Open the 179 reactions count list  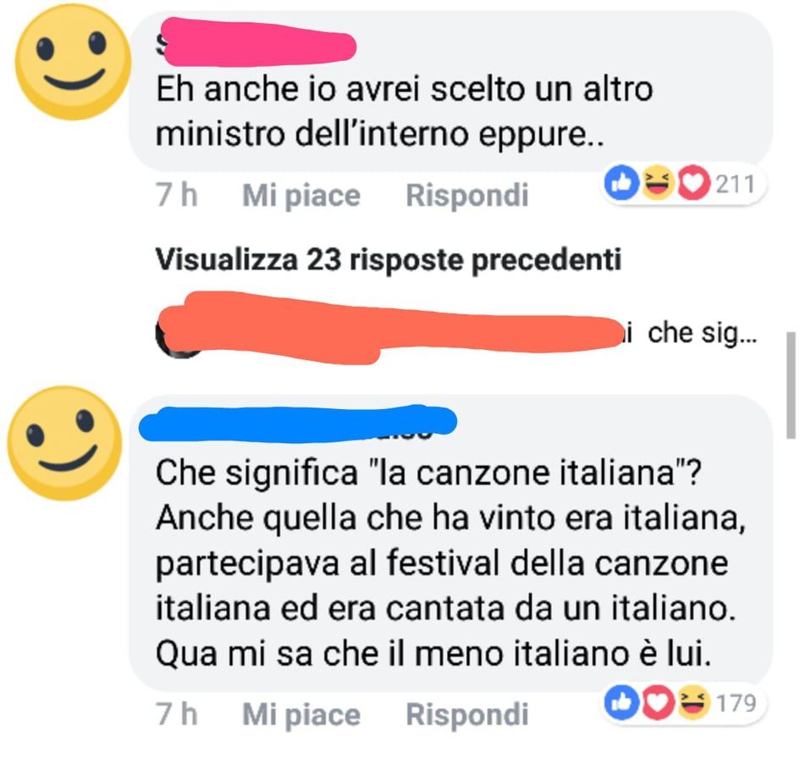[x=736, y=703]
